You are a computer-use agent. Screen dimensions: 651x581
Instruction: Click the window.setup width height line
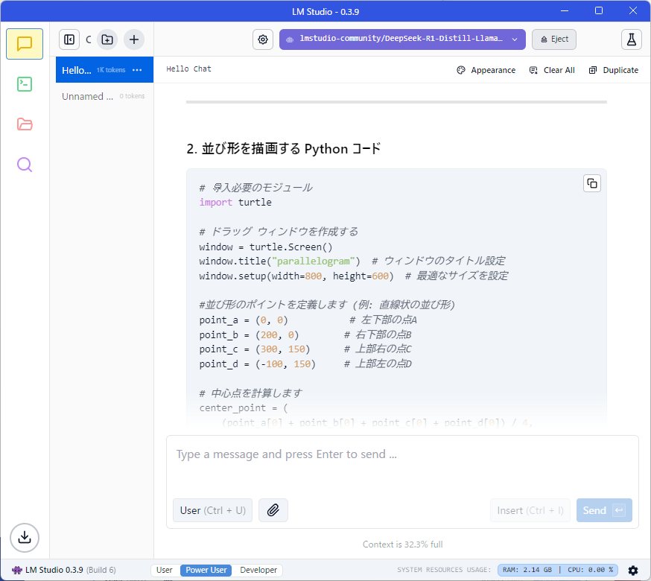353,276
